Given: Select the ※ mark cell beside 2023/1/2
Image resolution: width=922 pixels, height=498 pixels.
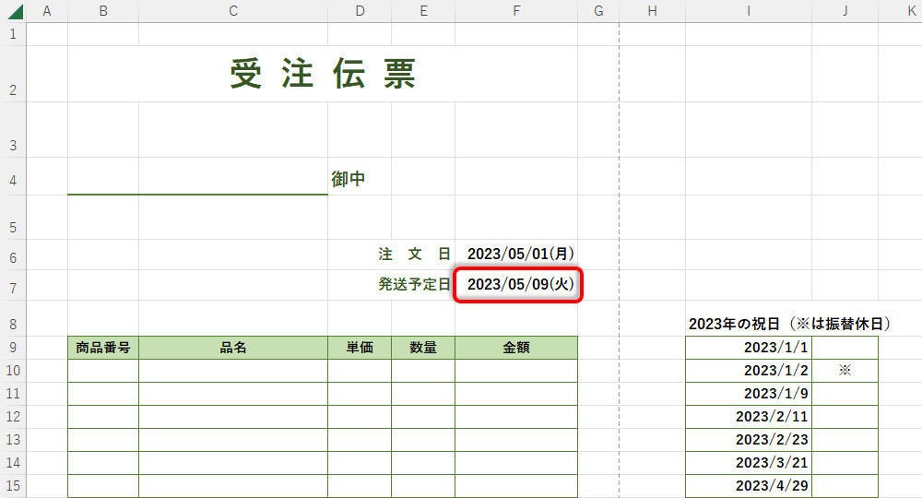Looking at the screenshot, I should pos(845,370).
